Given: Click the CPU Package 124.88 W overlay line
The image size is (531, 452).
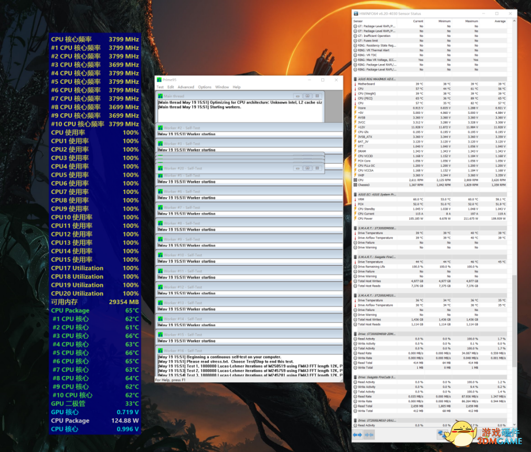Looking at the screenshot, I should [x=95, y=421].
